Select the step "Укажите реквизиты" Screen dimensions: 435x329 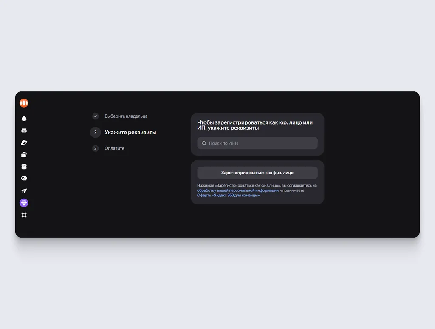[130, 133]
